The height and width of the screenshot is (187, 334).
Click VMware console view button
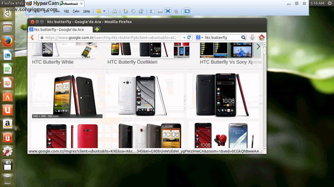click(x=187, y=11)
